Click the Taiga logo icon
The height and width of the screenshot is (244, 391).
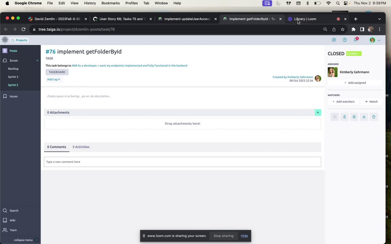click(5, 40)
